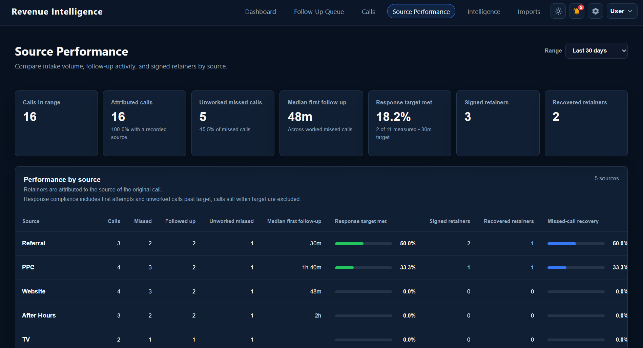Switch to the Calls tab
The width and height of the screenshot is (643, 348).
(368, 12)
